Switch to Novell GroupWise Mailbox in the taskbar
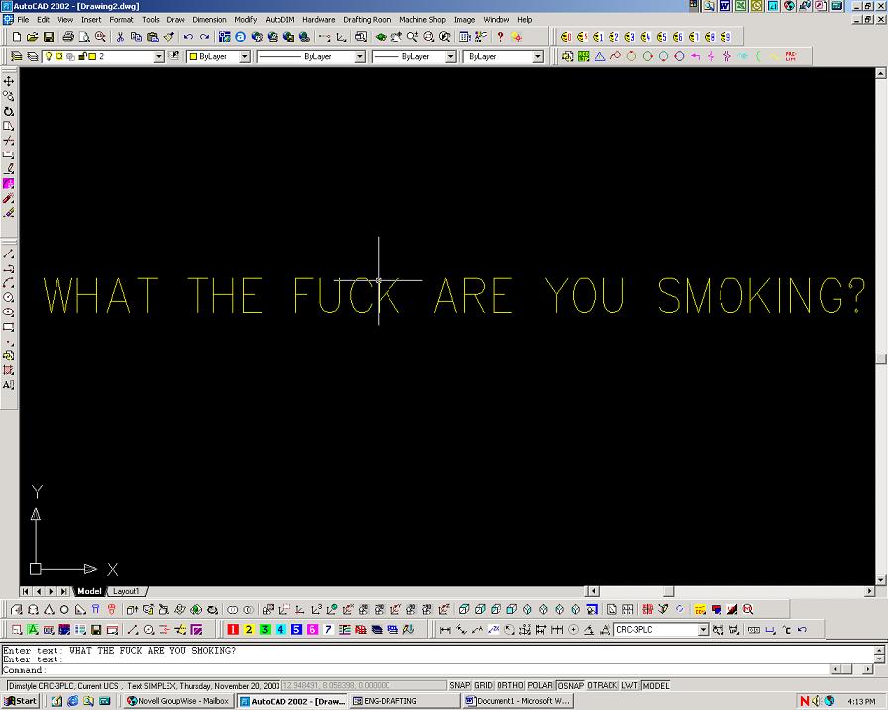The height and width of the screenshot is (710, 888). pos(178,701)
